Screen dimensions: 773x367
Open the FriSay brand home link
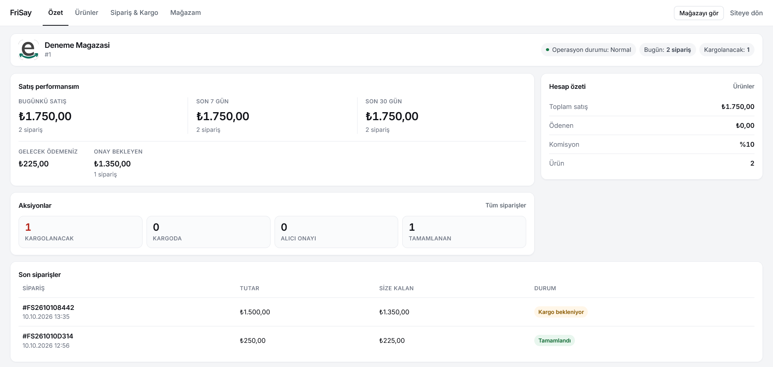[21, 13]
